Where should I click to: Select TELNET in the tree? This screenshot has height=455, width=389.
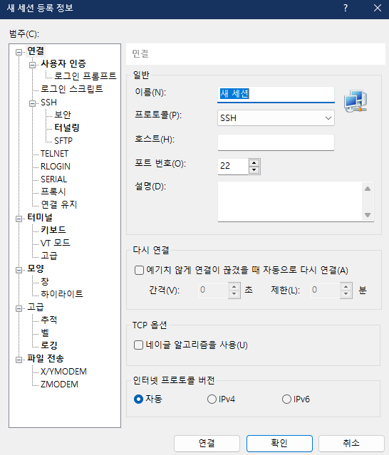(55, 154)
